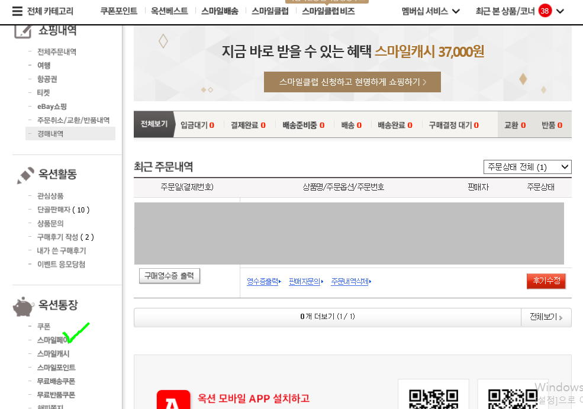Image resolution: width=583 pixels, height=409 pixels.
Task: Open 스마일페이 under 옥션통장
Action: [53, 340]
